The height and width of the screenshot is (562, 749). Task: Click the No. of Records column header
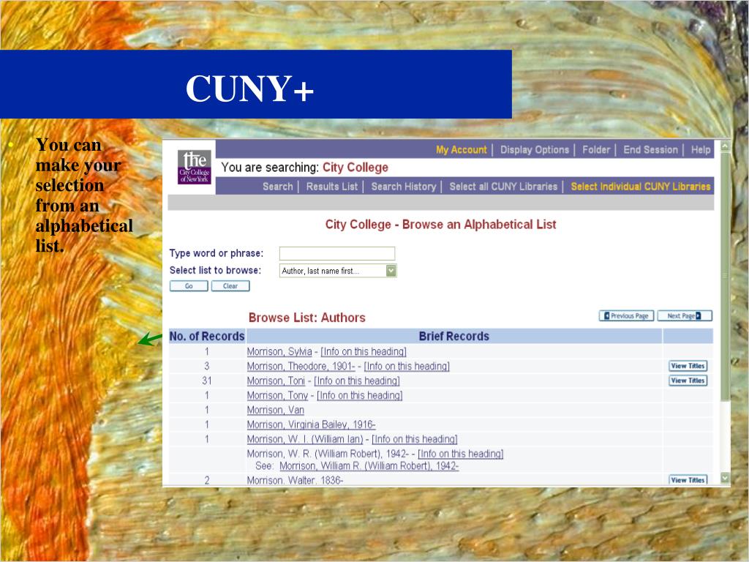point(207,337)
